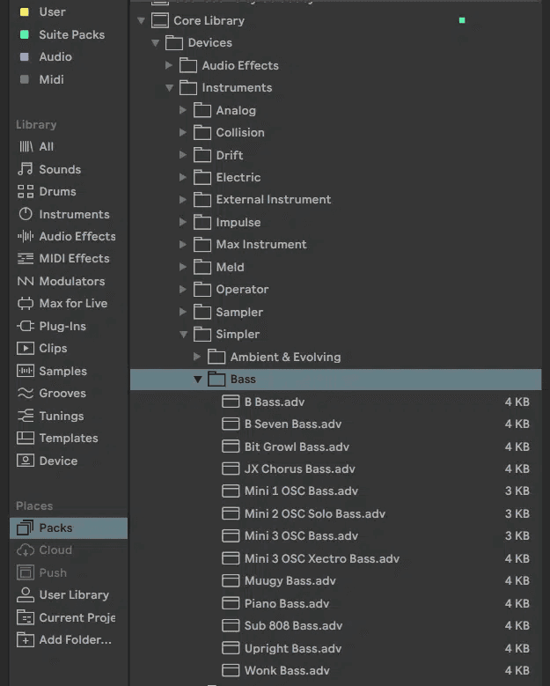The image size is (550, 686).
Task: Click Add Folder... label
Action: pyautogui.click(x=75, y=639)
